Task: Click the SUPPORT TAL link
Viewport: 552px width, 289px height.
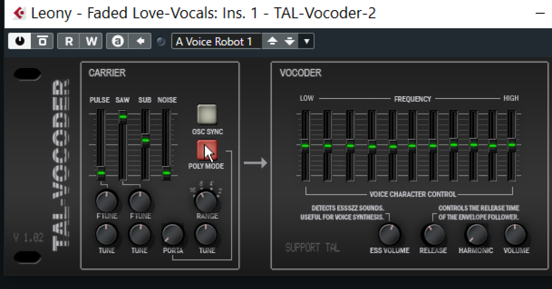Action: [x=312, y=248]
